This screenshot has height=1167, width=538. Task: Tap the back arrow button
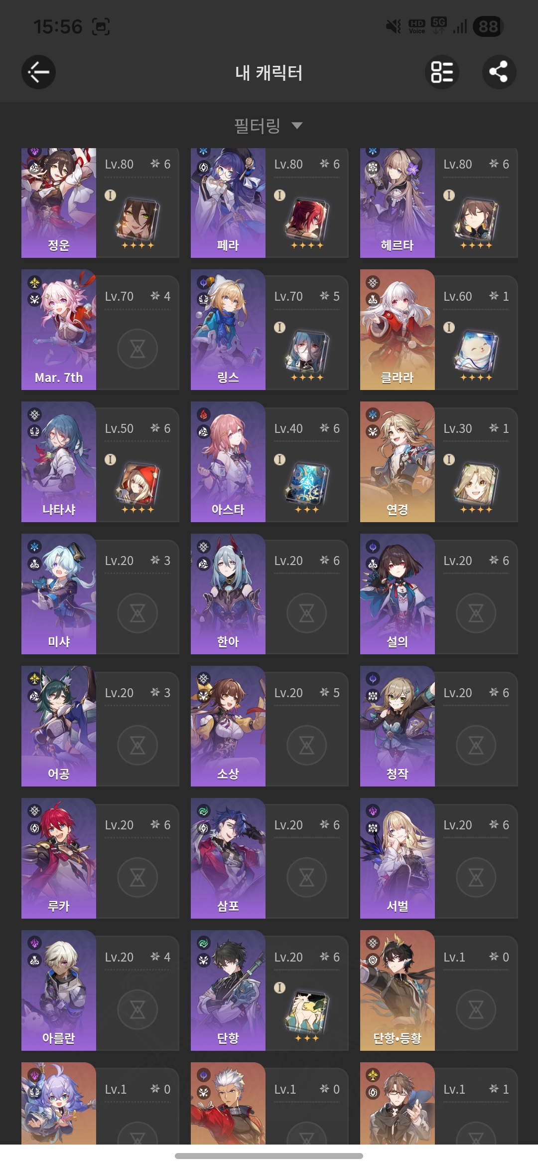[x=38, y=72]
